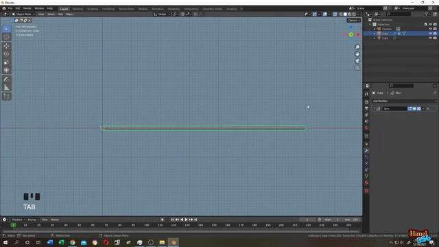Open the viewport Options dropdown

[354, 21]
